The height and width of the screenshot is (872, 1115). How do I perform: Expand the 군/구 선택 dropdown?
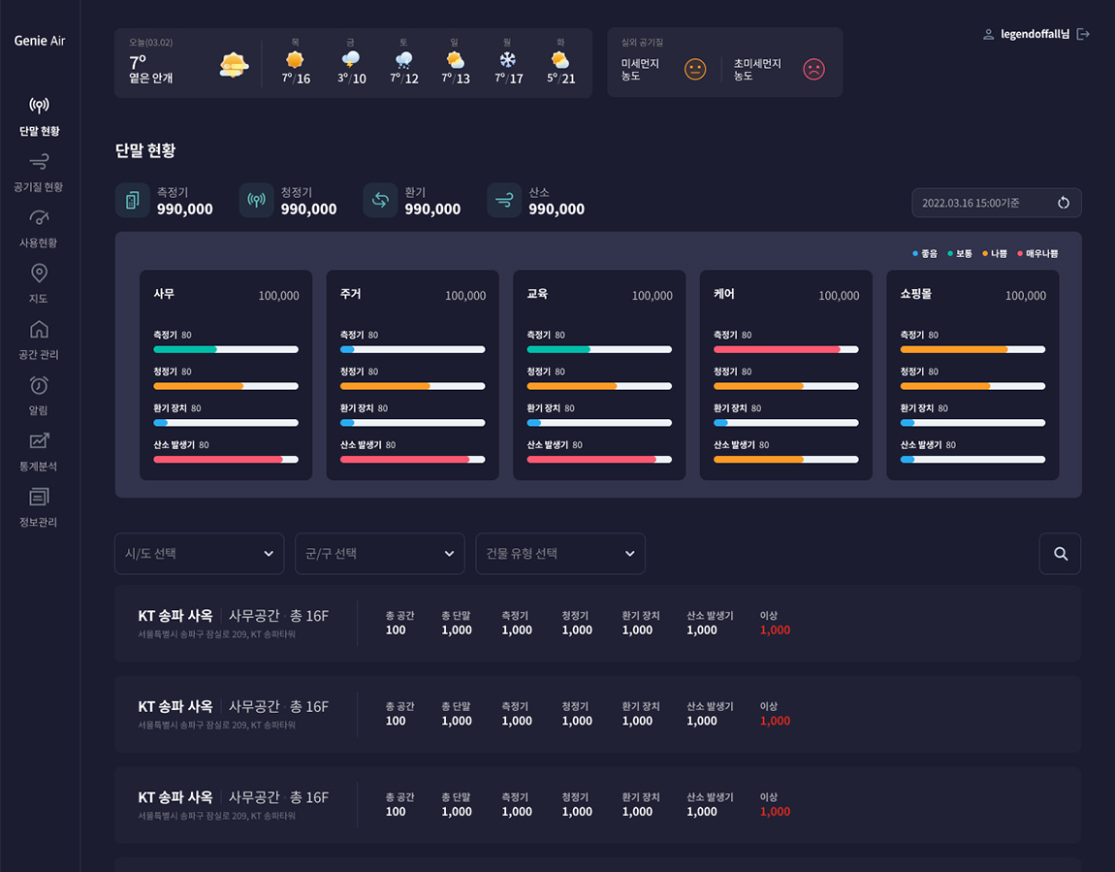379,554
